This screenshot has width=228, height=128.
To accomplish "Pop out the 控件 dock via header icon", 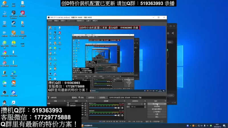I will click(165, 101).
